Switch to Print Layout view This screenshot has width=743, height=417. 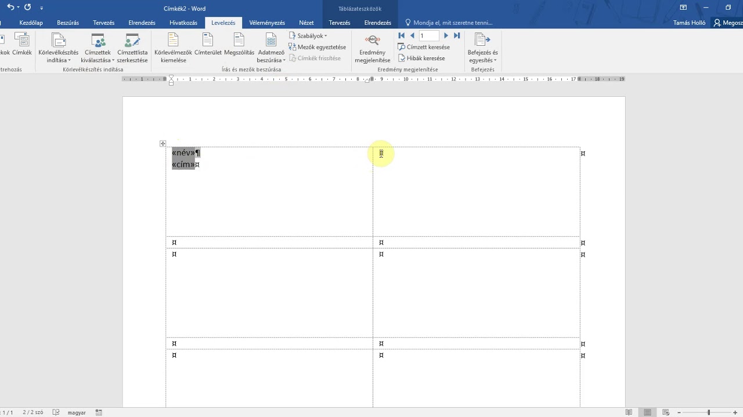(x=647, y=412)
